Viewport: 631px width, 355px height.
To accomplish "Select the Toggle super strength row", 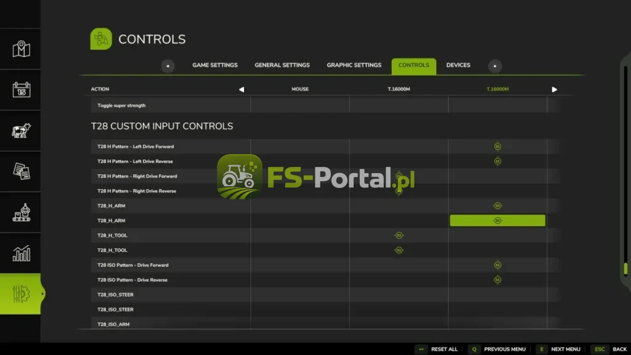I will (325, 105).
